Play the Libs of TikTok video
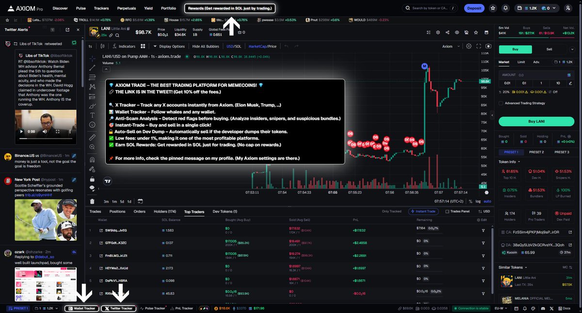Viewport: 582px width, 313px height. pyautogui.click(x=21, y=131)
